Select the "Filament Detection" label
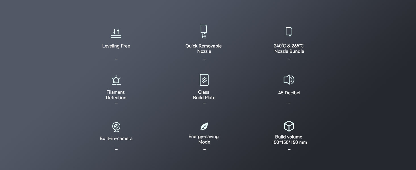The image size is (416, 170). [x=116, y=95]
